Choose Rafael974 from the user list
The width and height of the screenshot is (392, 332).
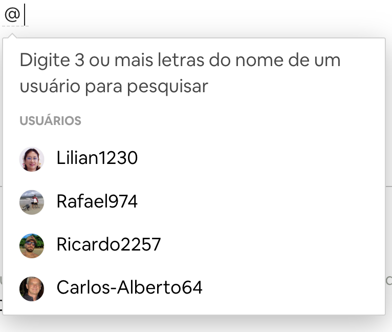[x=97, y=202]
